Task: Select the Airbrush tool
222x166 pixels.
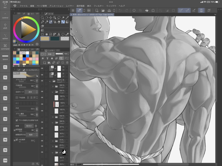Action: coord(55,22)
